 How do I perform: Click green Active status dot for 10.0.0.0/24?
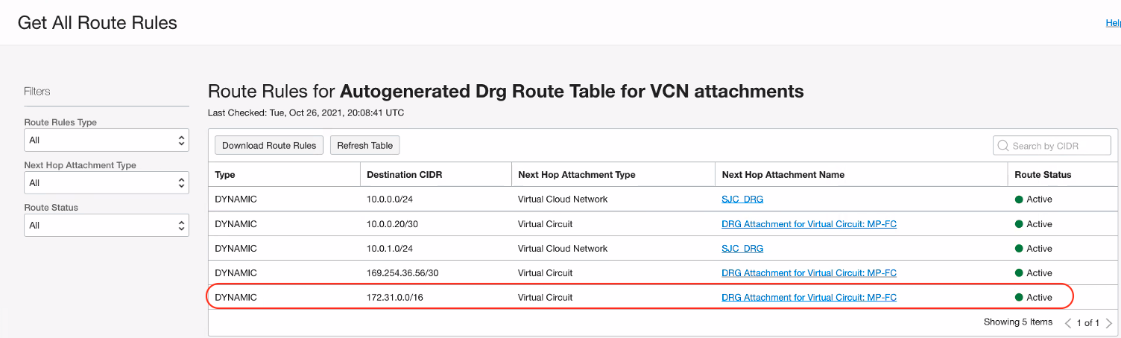tap(1019, 200)
